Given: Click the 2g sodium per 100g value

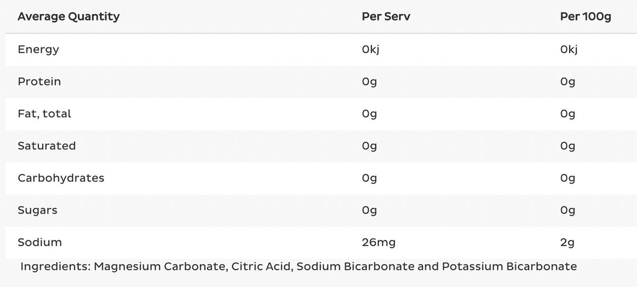Looking at the screenshot, I should click(567, 242).
